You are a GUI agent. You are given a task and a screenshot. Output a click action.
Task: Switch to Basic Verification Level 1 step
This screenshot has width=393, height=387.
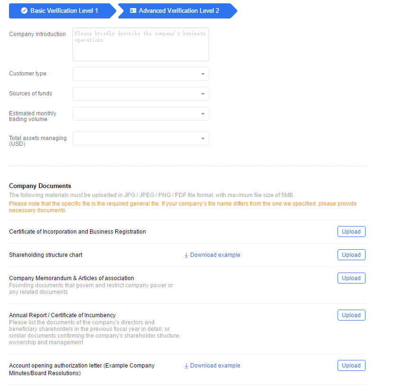[x=63, y=11]
